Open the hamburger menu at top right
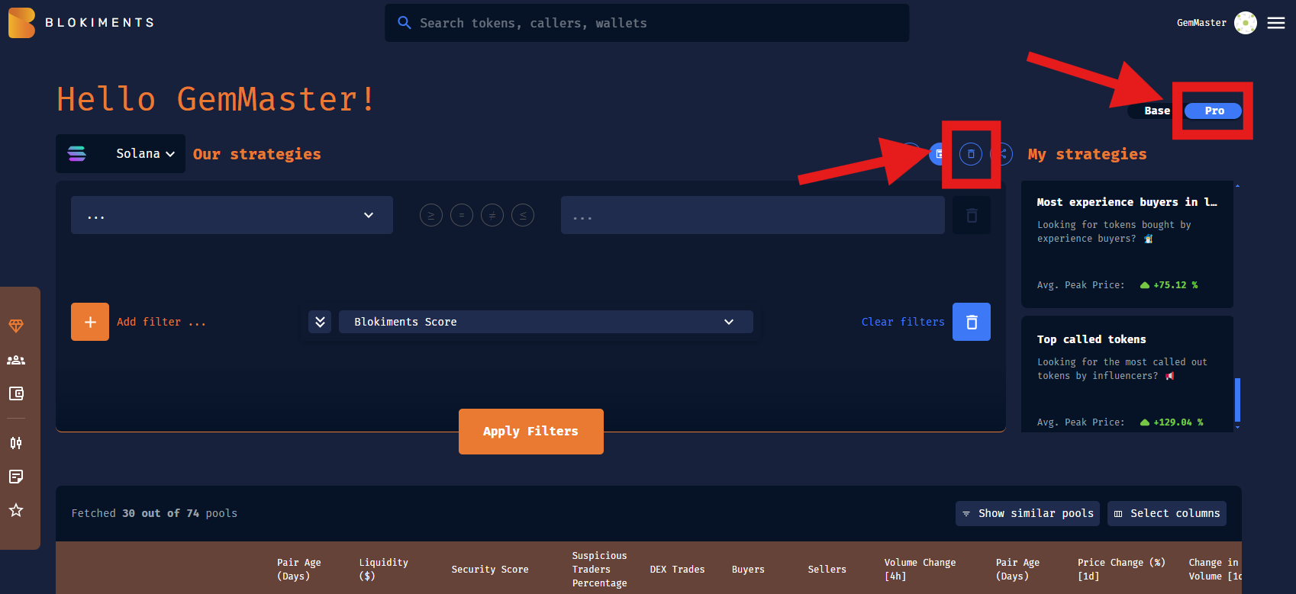Image resolution: width=1296 pixels, height=594 pixels. 1276,23
